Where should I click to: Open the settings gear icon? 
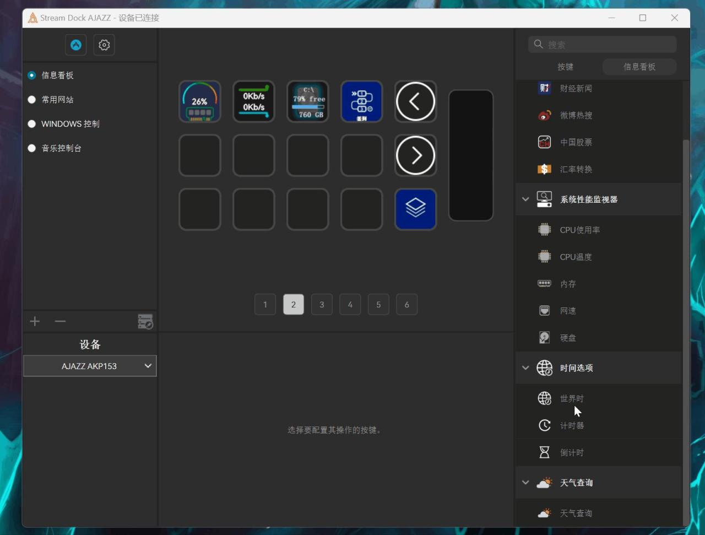104,45
